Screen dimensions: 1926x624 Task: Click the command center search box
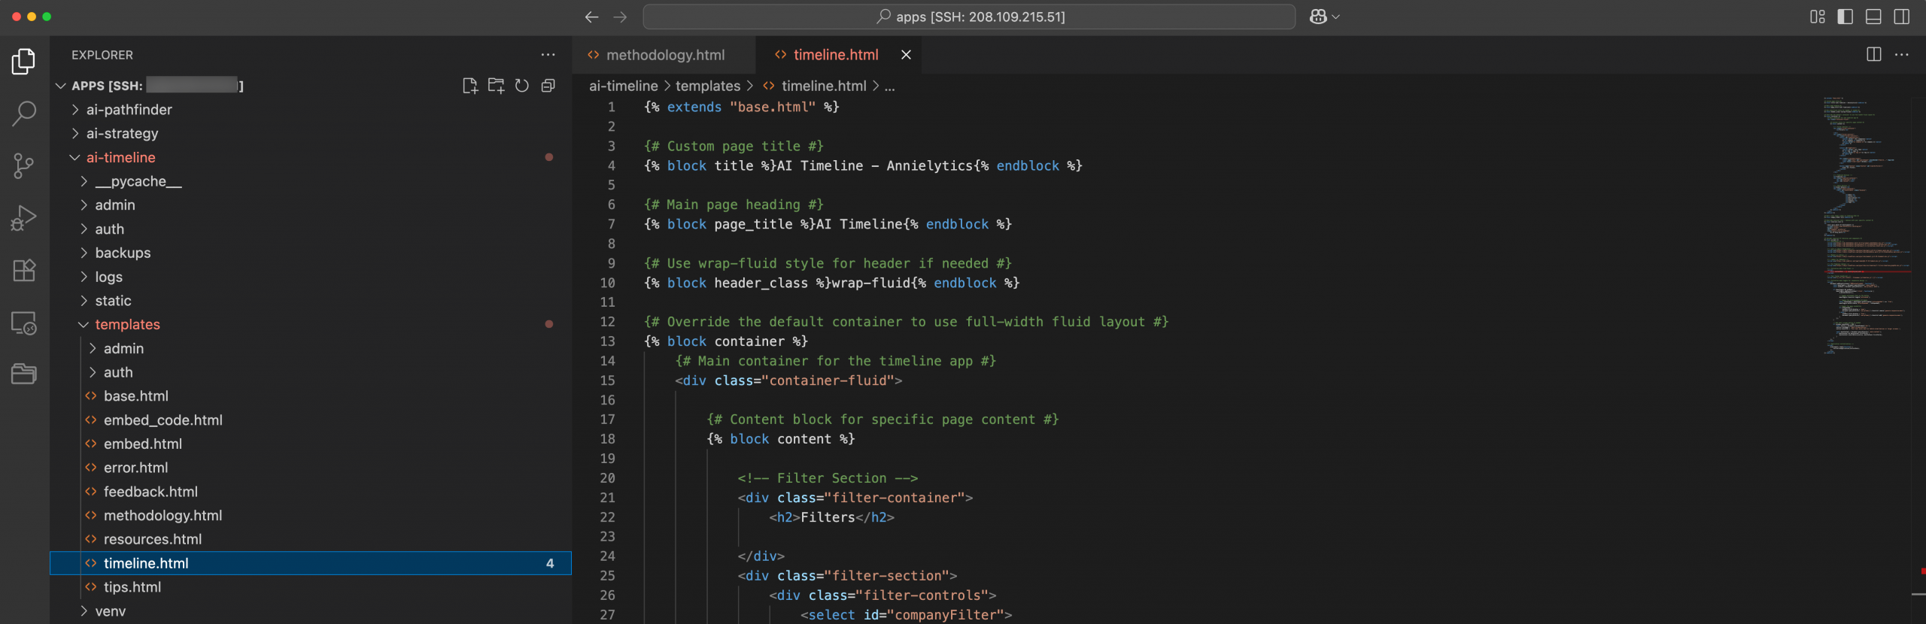coord(969,17)
